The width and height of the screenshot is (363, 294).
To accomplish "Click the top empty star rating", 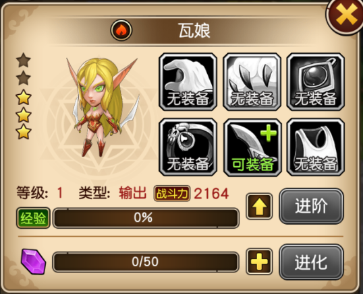I will (x=24, y=61).
